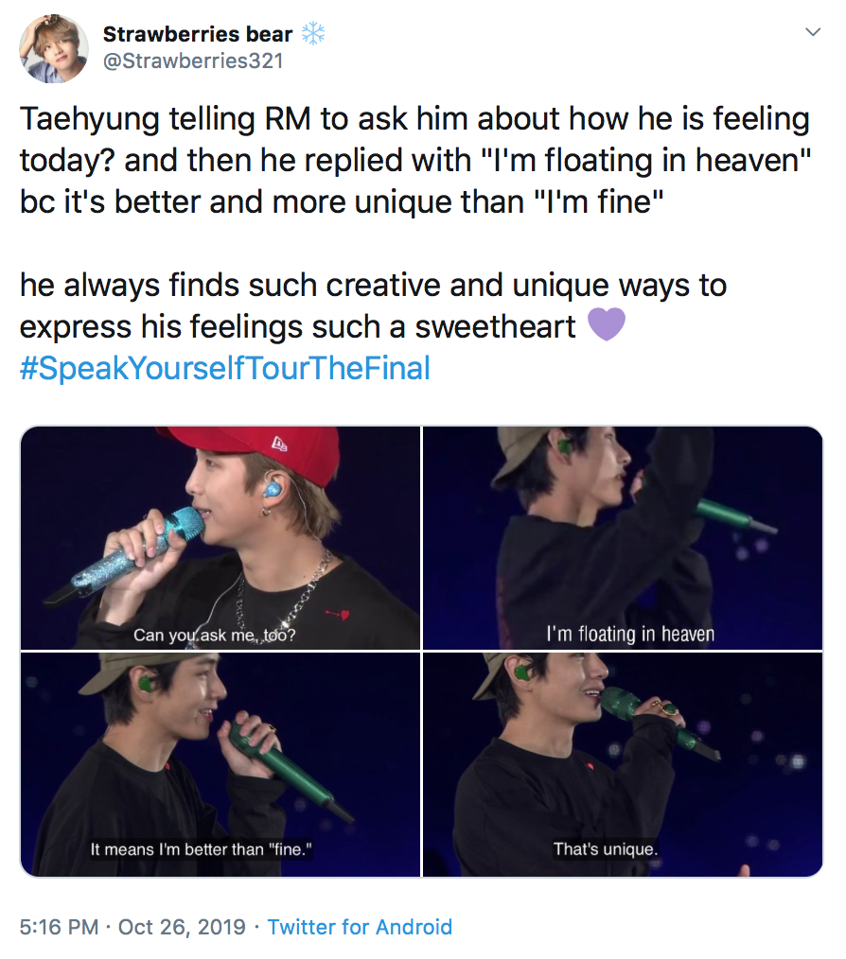The width and height of the screenshot is (846, 959).
Task: Click the "I'm floating in heaven" subtitle text
Action: point(630,635)
